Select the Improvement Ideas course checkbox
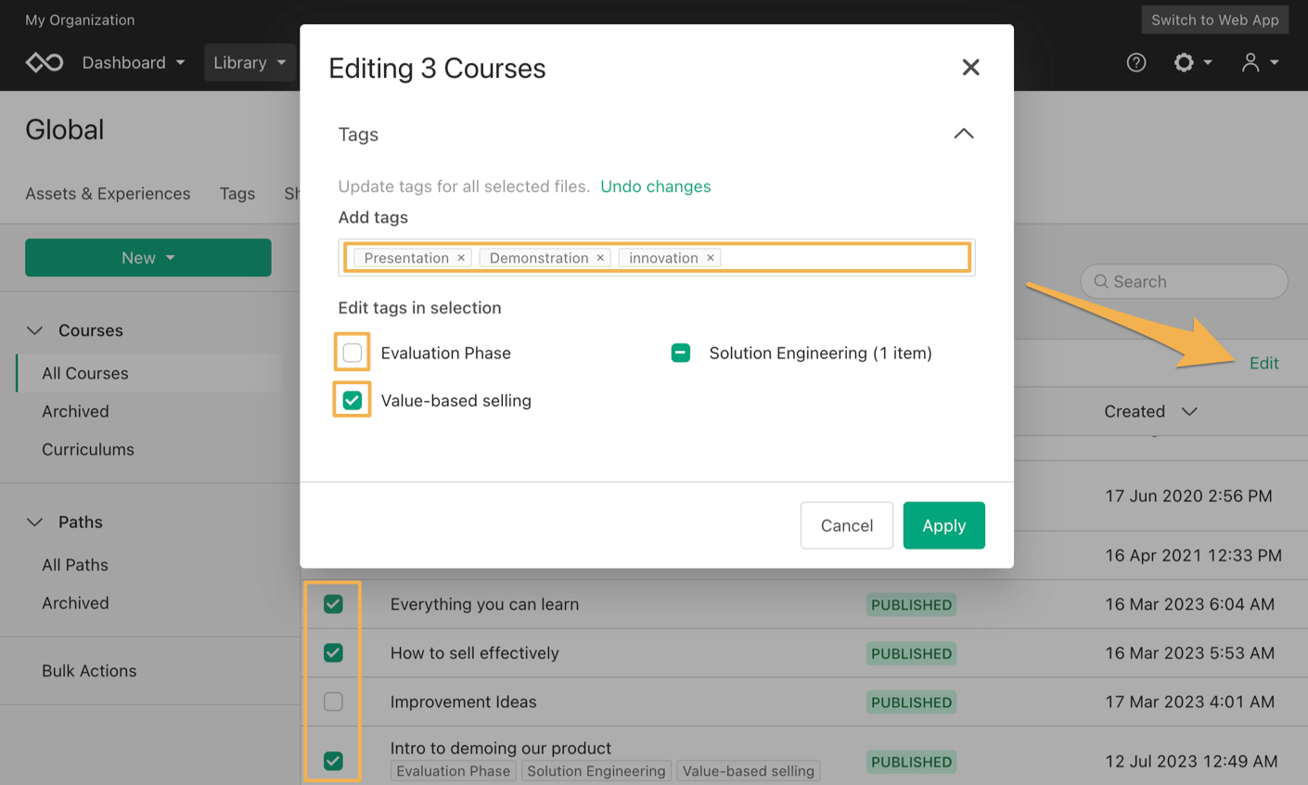 click(333, 701)
